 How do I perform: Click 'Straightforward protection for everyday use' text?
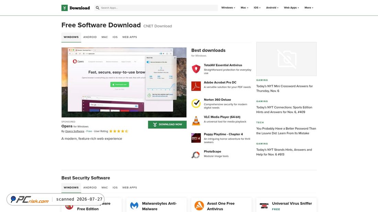pyautogui.click(x=227, y=71)
